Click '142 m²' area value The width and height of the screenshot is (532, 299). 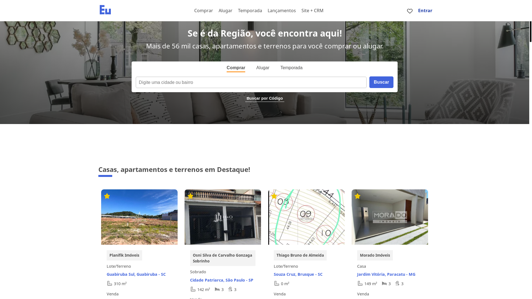click(204, 289)
